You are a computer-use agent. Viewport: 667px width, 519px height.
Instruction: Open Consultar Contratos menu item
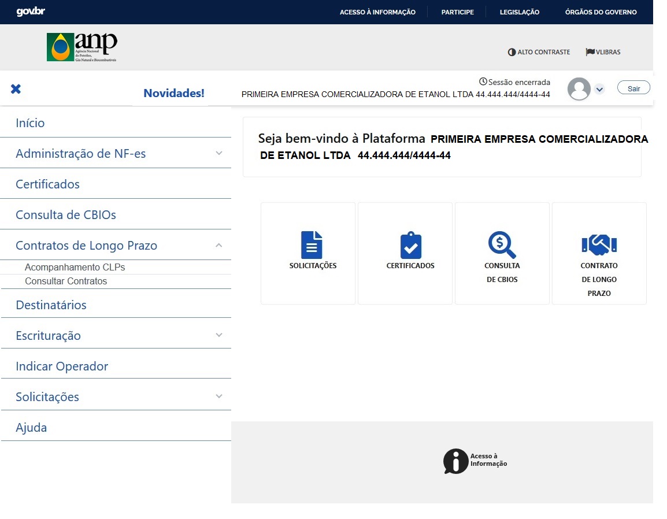[x=66, y=281]
